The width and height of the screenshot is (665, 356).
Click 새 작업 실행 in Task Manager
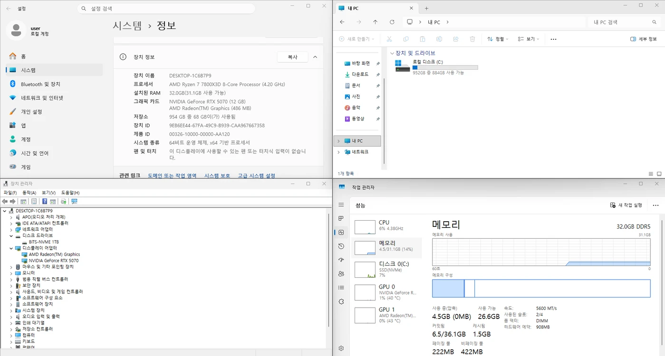click(x=626, y=205)
